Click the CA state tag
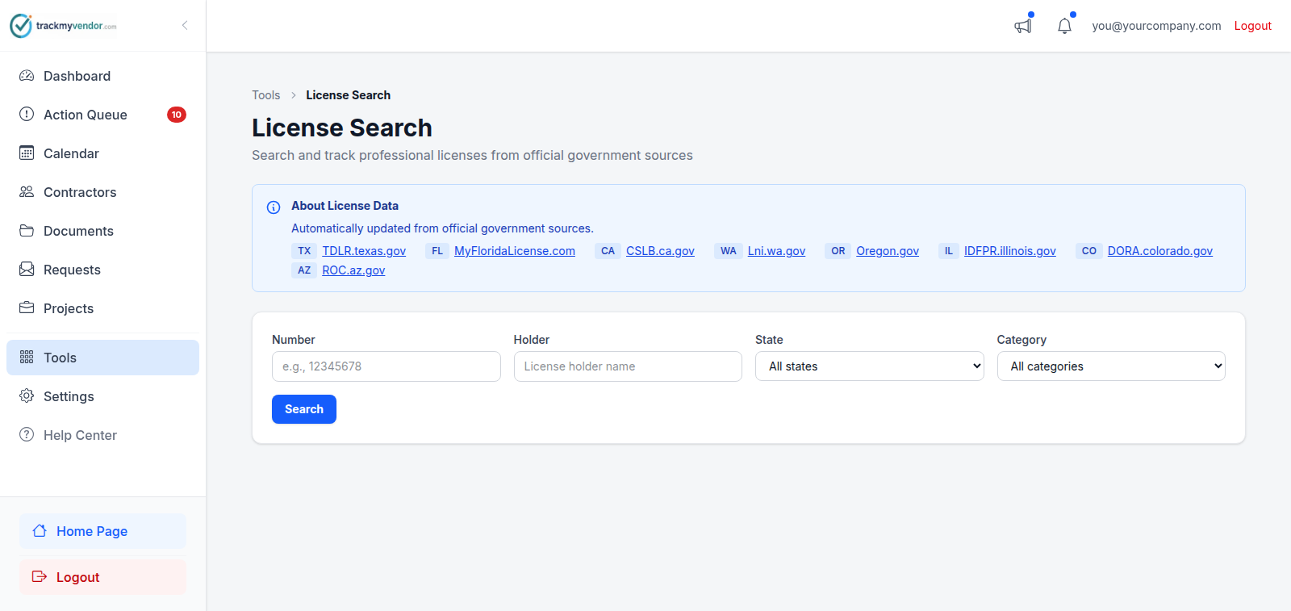Image resolution: width=1291 pixels, height=611 pixels. click(x=608, y=251)
